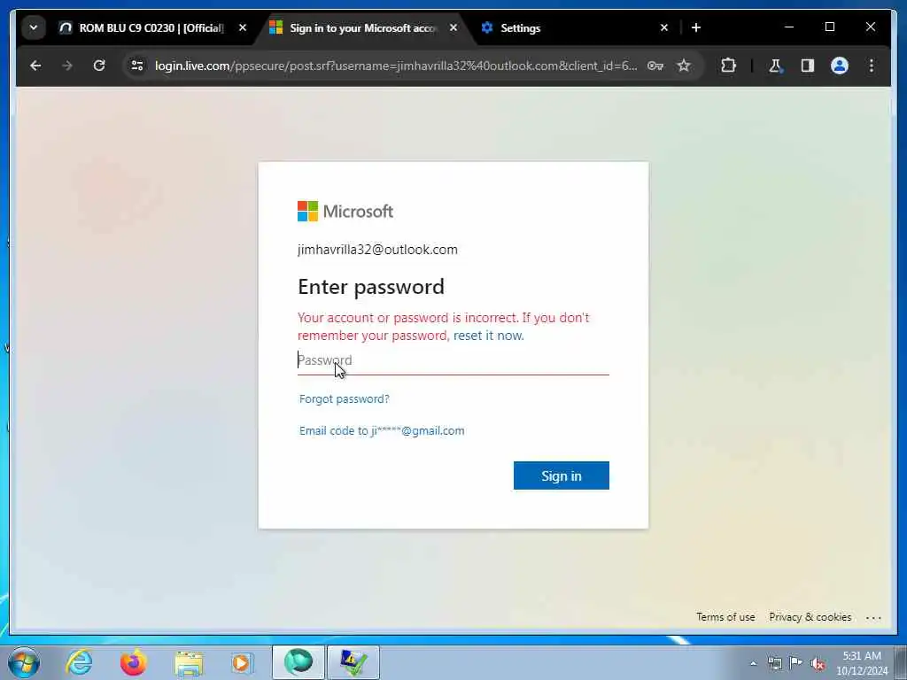907x680 pixels.
Task: Open the clock showing 5:31 AM
Action: point(861,663)
